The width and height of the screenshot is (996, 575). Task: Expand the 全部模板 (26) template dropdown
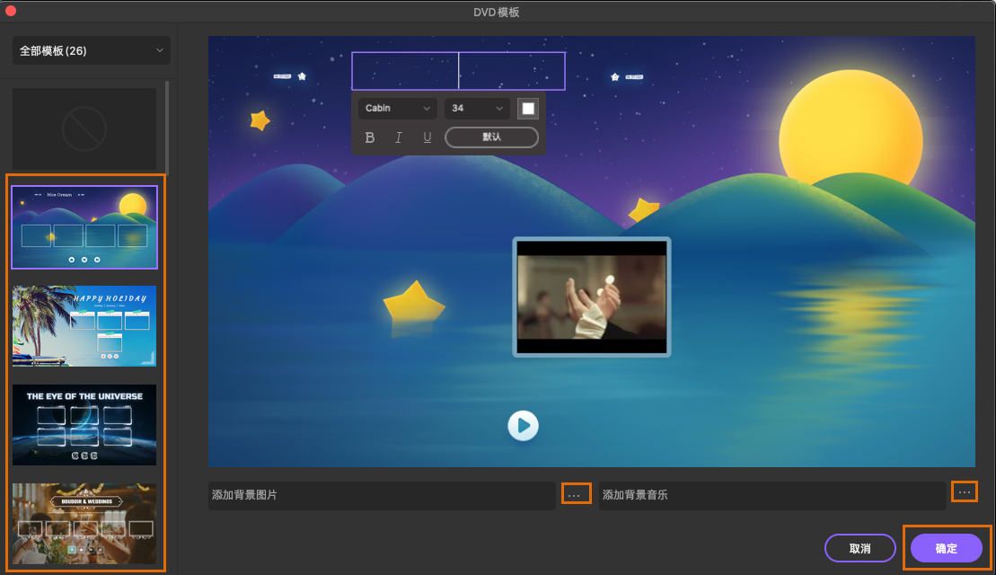click(x=92, y=50)
